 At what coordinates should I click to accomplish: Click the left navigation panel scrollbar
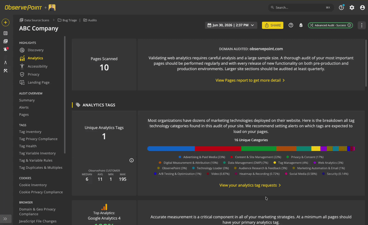coord(65,95)
